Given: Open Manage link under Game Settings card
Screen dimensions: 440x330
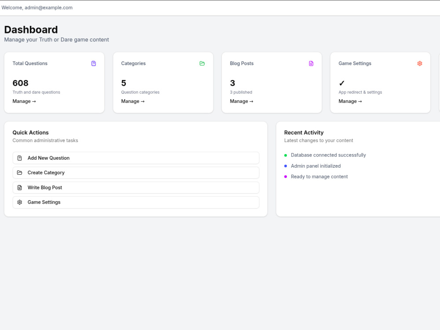Looking at the screenshot, I should [350, 101].
